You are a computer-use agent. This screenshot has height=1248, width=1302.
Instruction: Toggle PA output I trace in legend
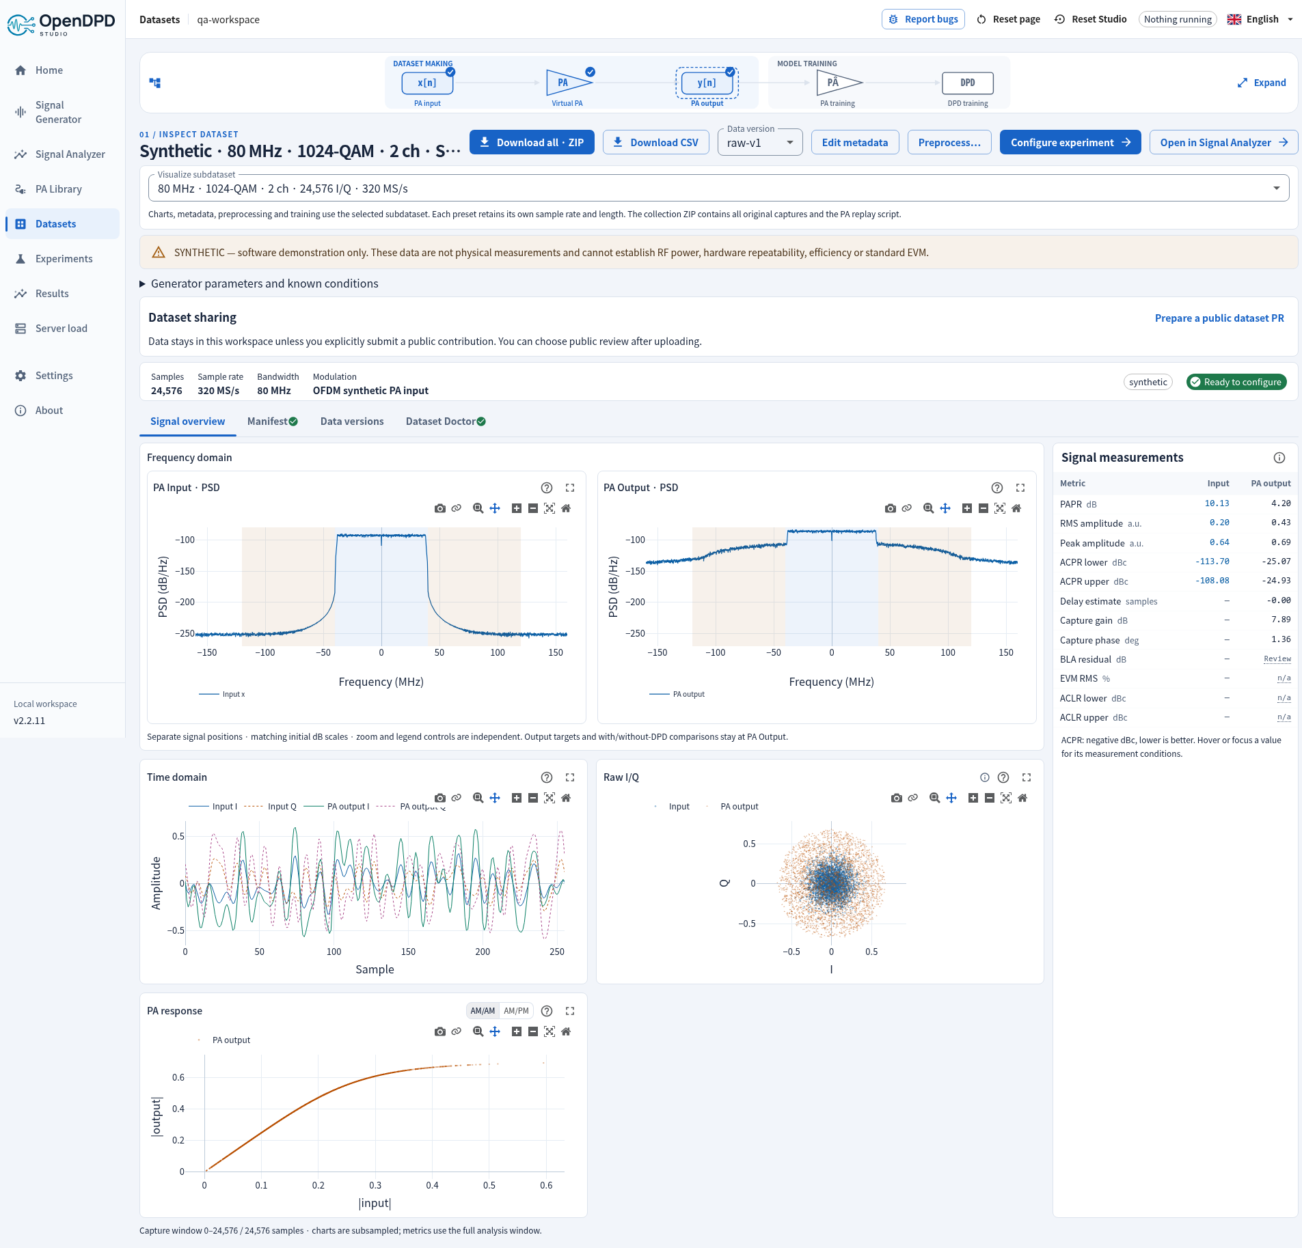pyautogui.click(x=336, y=806)
